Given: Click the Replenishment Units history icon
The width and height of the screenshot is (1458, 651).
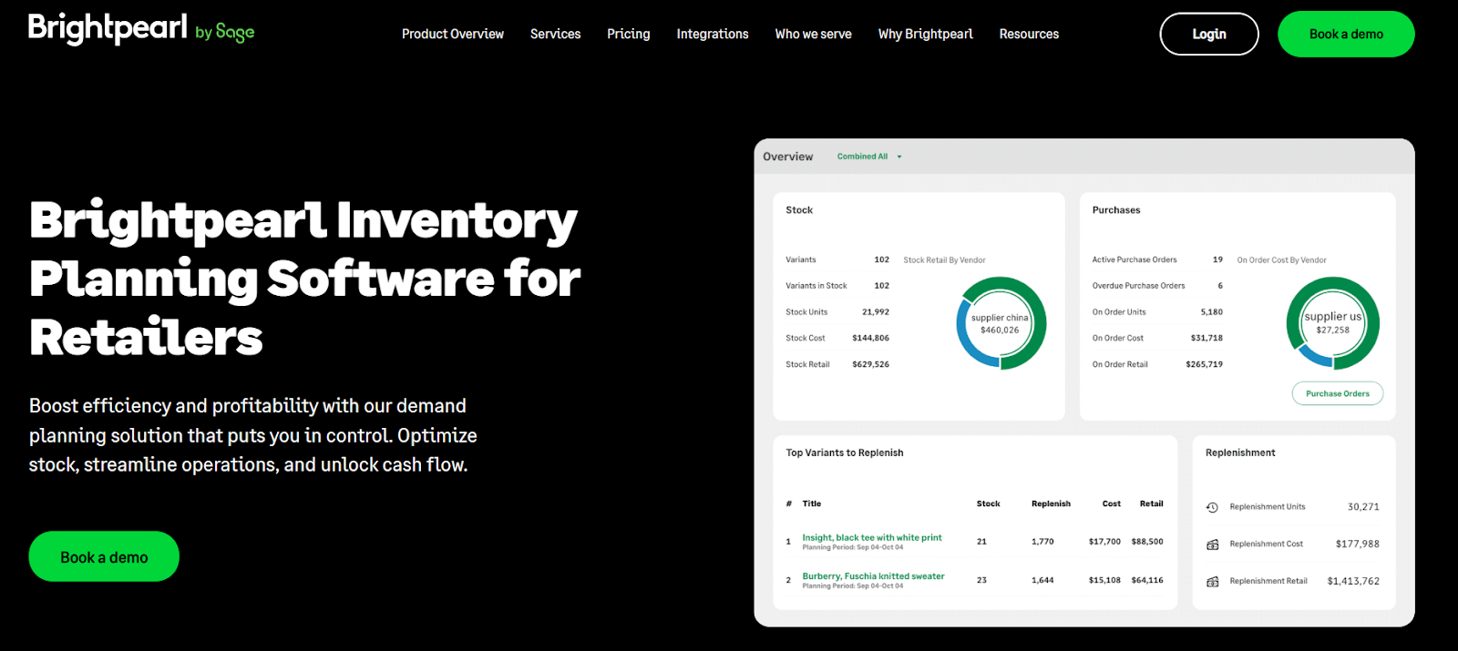Looking at the screenshot, I should [x=1212, y=507].
